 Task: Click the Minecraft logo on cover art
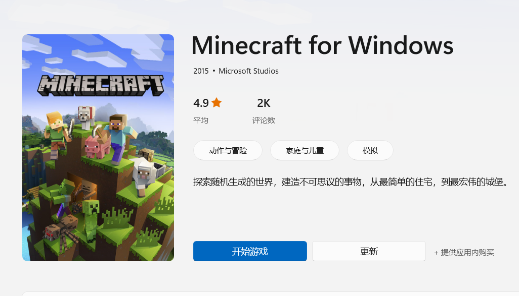point(101,85)
